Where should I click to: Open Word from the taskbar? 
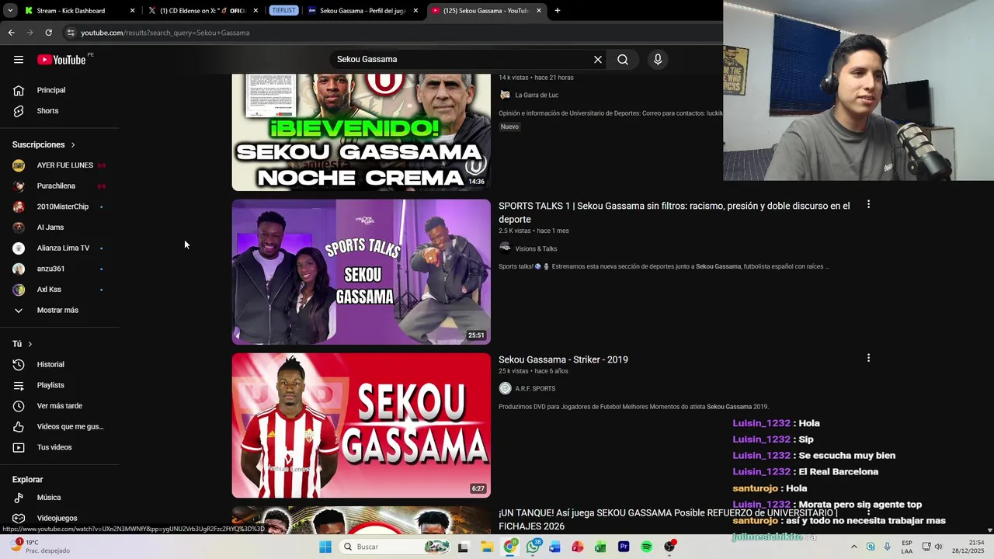pyautogui.click(x=554, y=547)
